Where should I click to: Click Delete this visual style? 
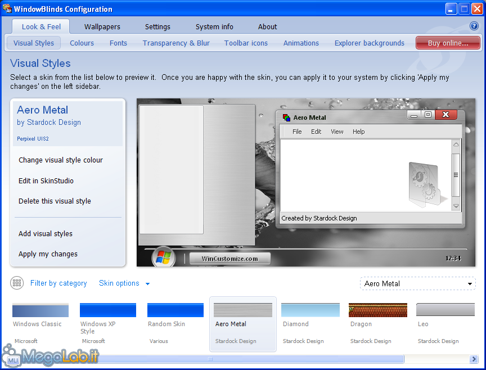[x=55, y=201]
